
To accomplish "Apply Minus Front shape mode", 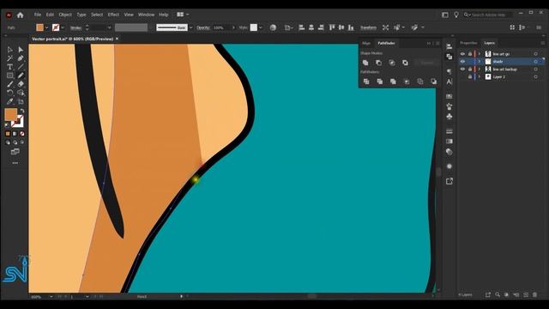I will (378, 63).
